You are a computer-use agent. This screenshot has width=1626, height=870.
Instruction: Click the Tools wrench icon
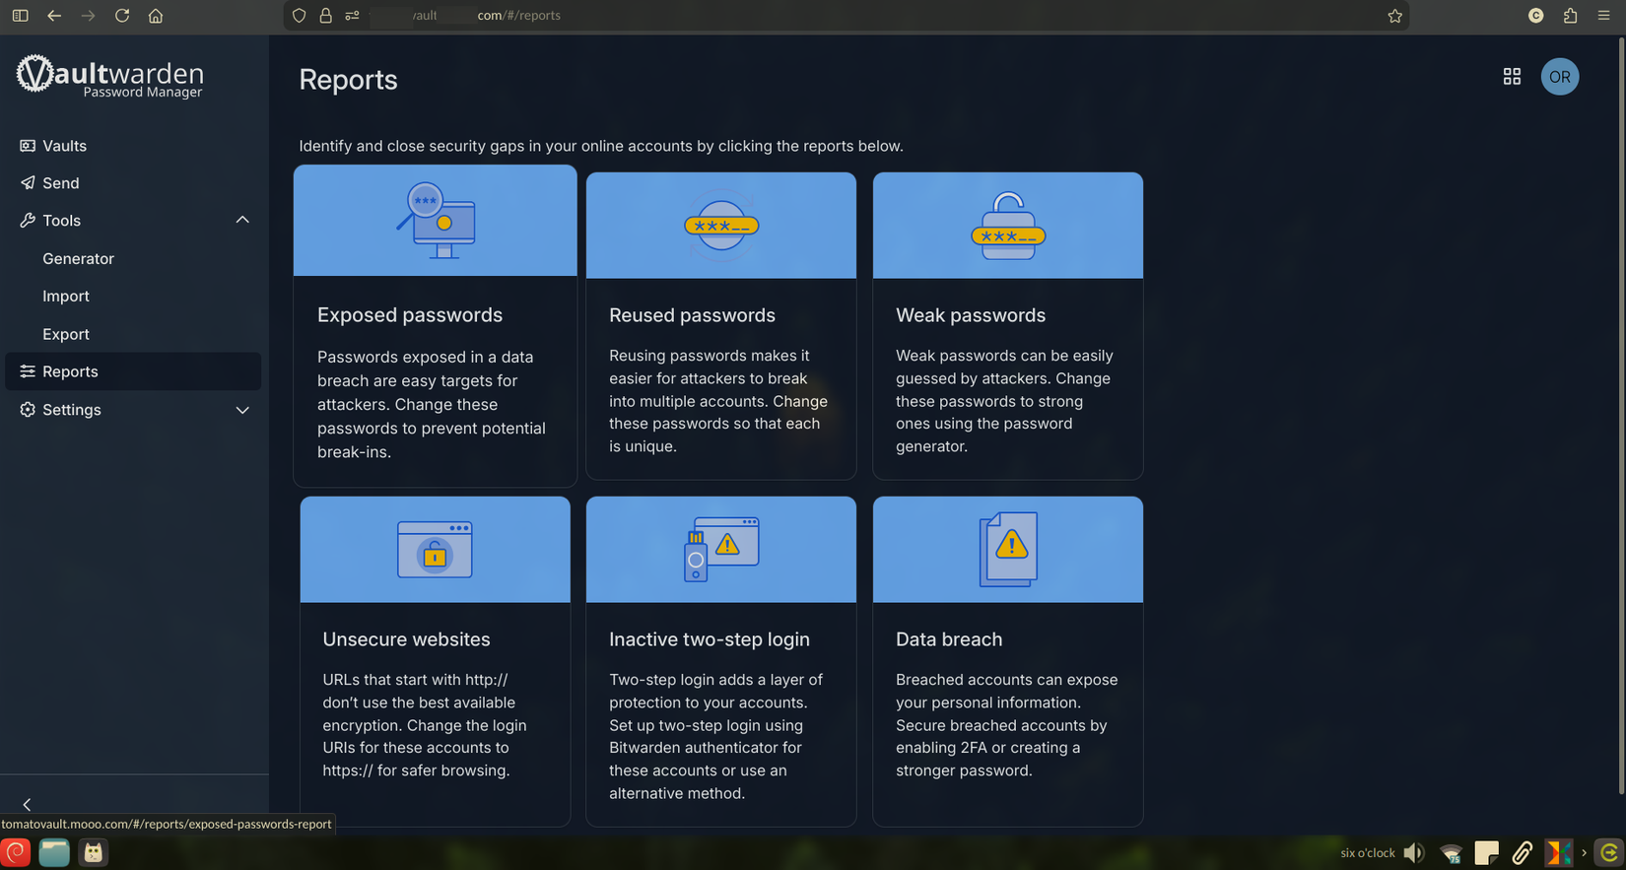28,221
